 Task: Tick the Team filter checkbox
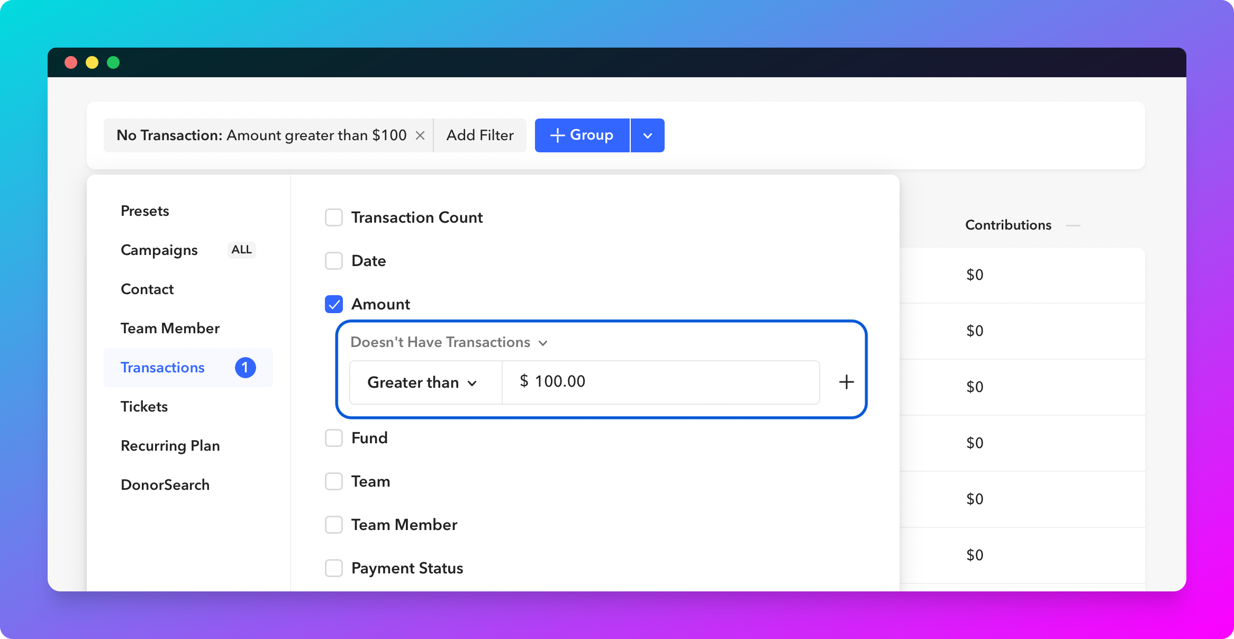(334, 481)
